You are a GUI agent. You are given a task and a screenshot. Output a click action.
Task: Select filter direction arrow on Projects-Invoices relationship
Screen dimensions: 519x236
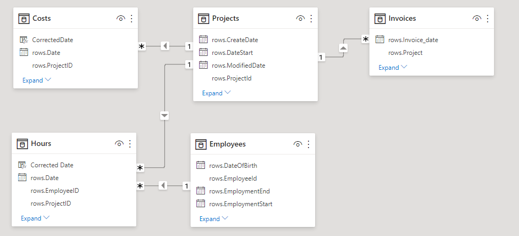(343, 48)
